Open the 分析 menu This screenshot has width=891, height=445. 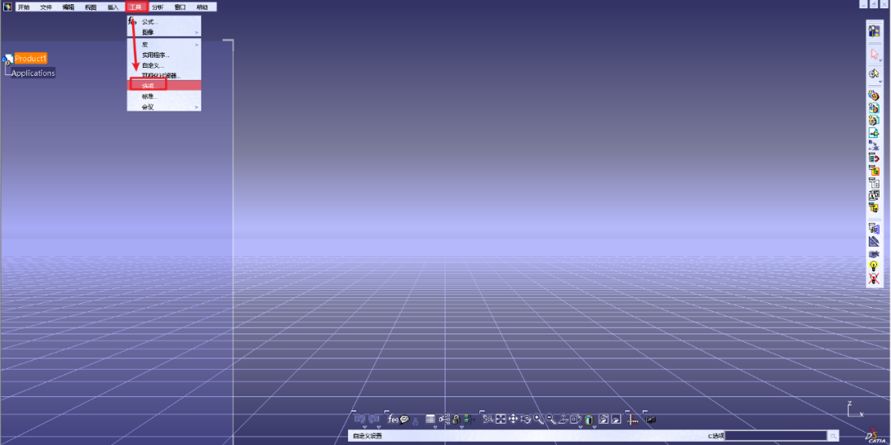click(x=158, y=7)
